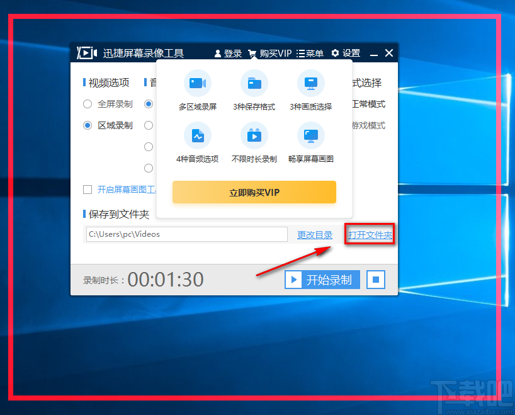The image size is (515, 415).
Task: Click the 保存到文件夹 section heading
Action: [119, 214]
